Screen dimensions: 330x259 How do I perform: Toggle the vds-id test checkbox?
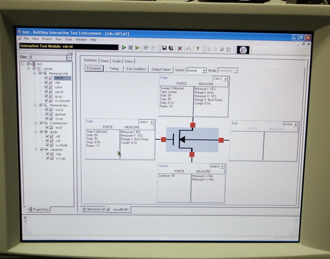[x=46, y=78]
